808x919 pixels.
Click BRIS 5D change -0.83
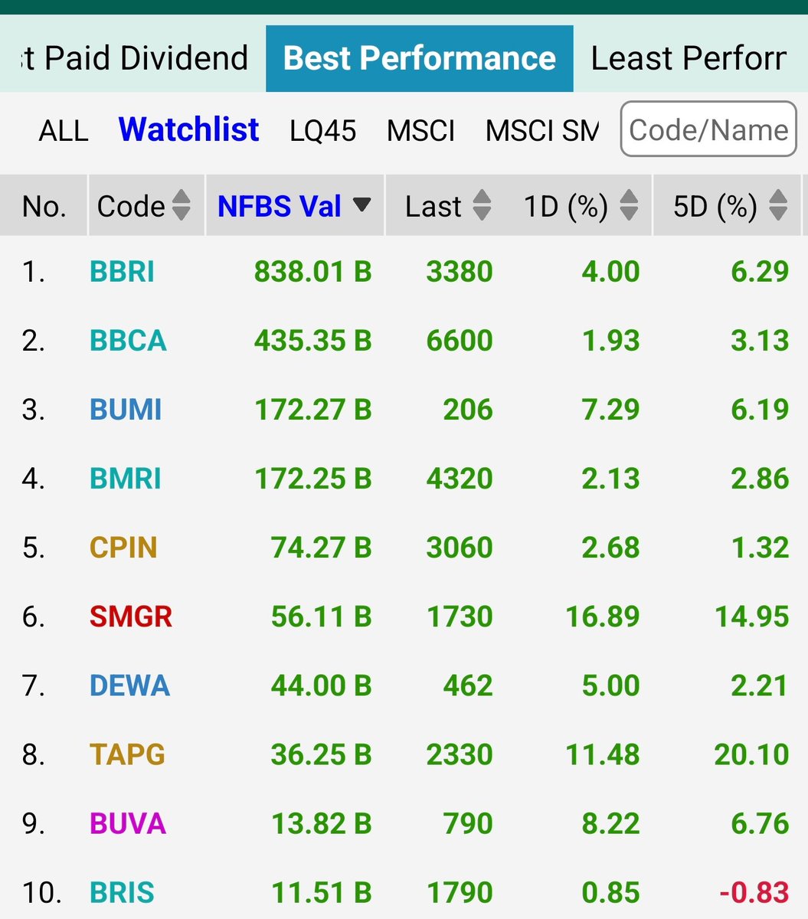tap(754, 892)
